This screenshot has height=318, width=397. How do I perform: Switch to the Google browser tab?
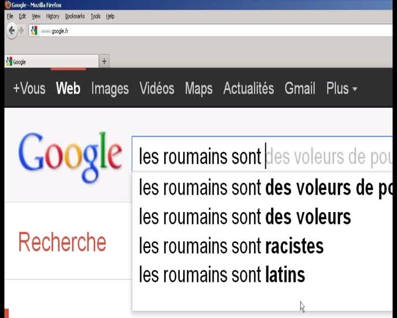click(x=52, y=62)
